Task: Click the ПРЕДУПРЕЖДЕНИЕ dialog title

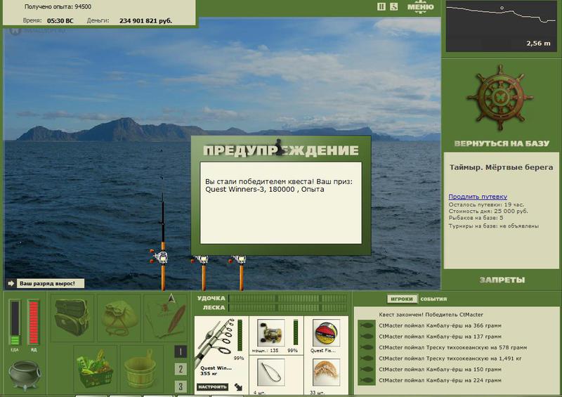Action: point(280,150)
